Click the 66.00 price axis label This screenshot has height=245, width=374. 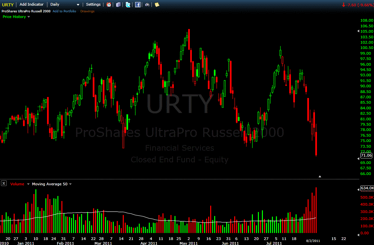366,174
